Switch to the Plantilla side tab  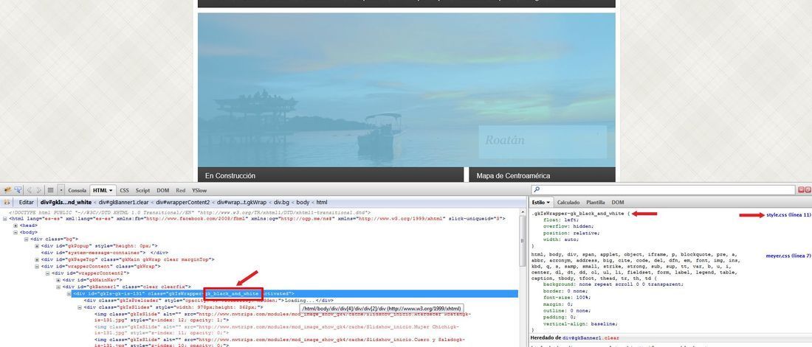click(596, 202)
